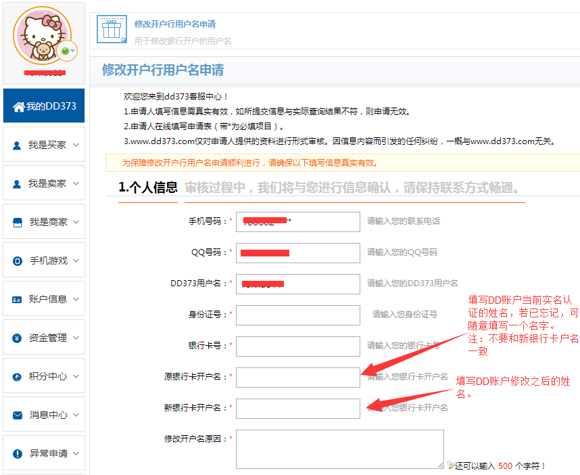
Task: Click the home icon beside 我的DD373
Action: point(18,107)
